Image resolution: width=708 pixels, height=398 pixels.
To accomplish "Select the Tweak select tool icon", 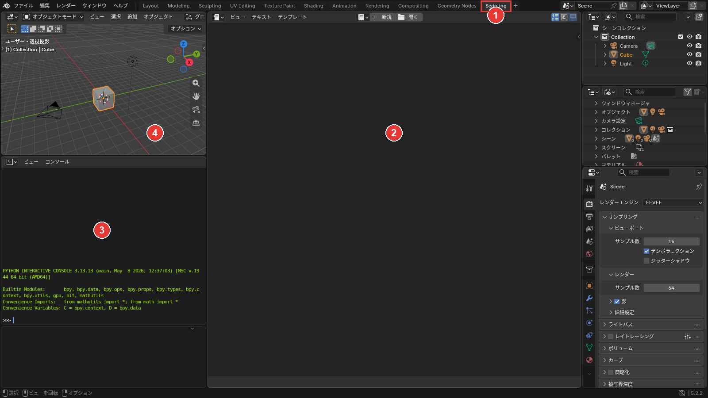I will (12, 29).
